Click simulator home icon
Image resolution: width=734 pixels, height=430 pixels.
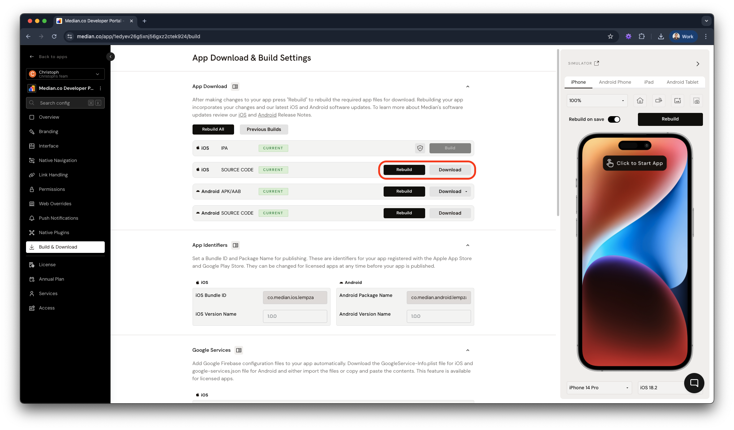coord(640,101)
